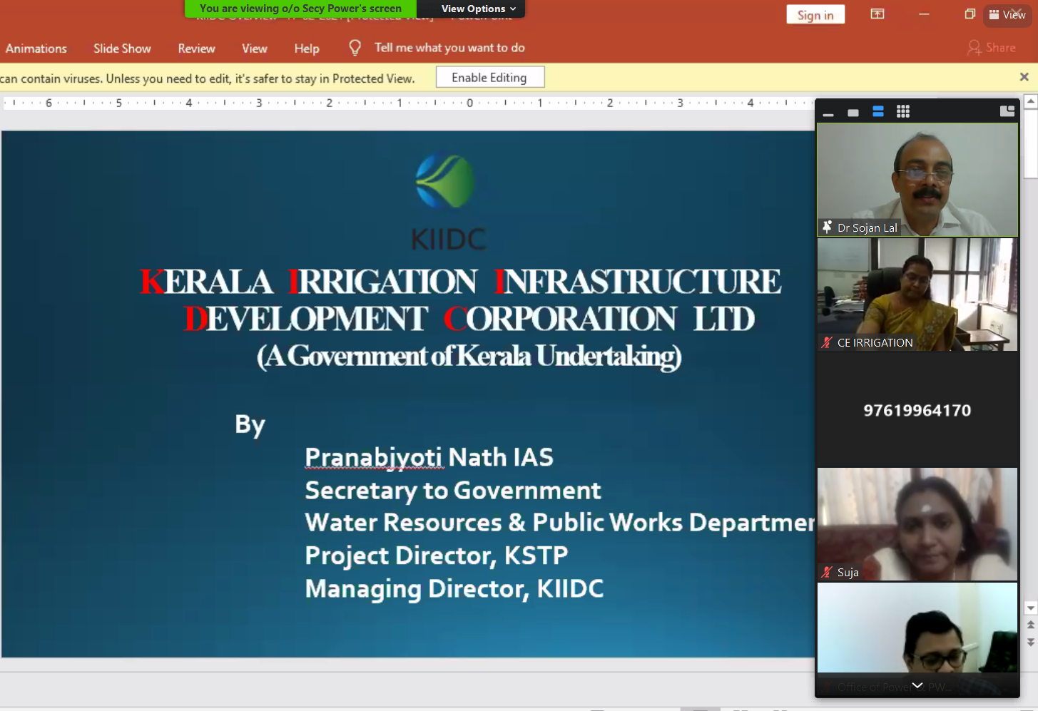Click '(A Government of Kerala Undertaking)' subtitle
Image resolution: width=1038 pixels, height=711 pixels.
pyautogui.click(x=469, y=356)
